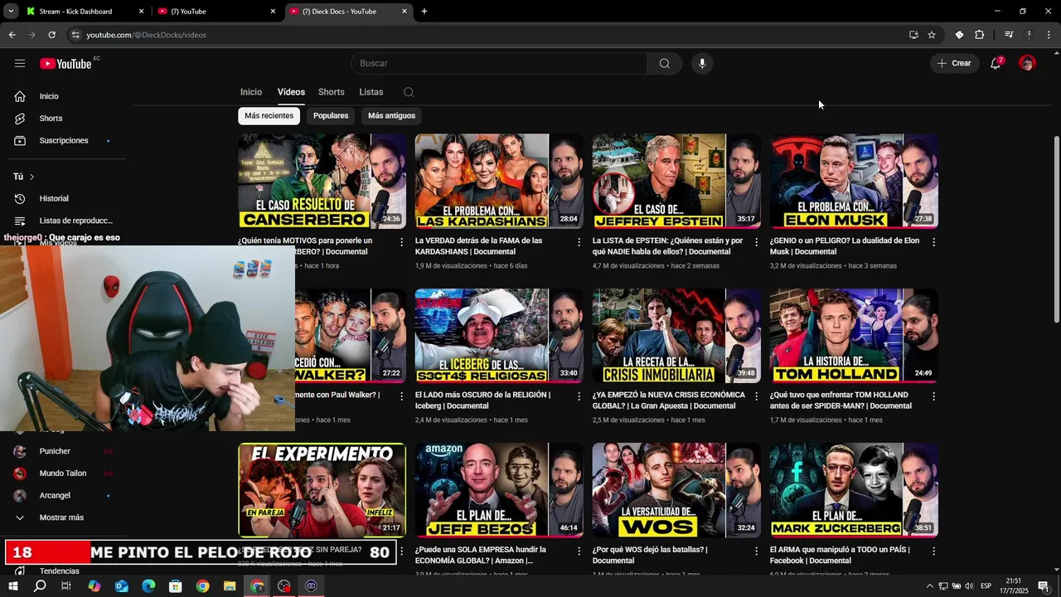Reload the page
The height and width of the screenshot is (597, 1061).
pyautogui.click(x=51, y=35)
